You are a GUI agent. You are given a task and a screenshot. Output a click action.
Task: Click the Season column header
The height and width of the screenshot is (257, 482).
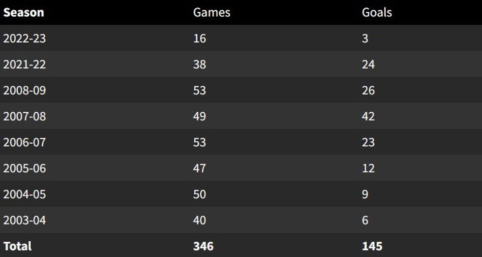click(x=24, y=12)
